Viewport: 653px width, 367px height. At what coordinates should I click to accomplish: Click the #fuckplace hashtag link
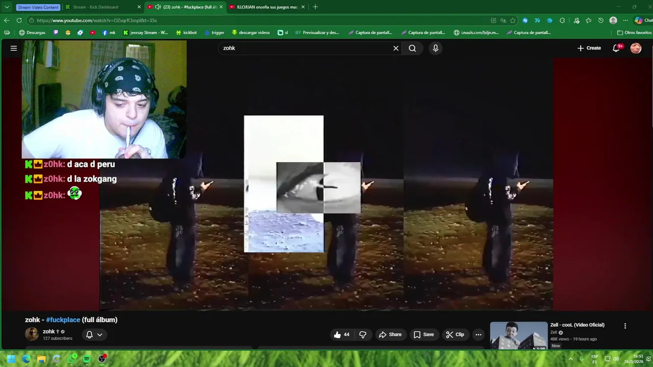point(63,320)
